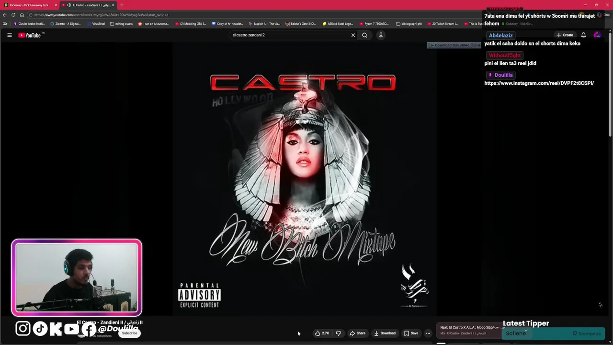This screenshot has height=345, width=613.
Task: Open Napkin AI bookmark
Action: pos(265,23)
